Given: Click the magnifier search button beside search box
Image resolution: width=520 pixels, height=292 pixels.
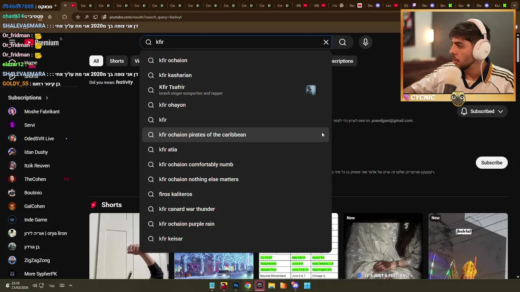Looking at the screenshot, I should tap(342, 42).
